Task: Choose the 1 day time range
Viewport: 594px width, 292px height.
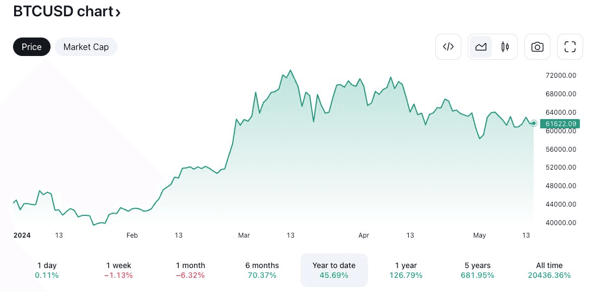Action: (47, 270)
